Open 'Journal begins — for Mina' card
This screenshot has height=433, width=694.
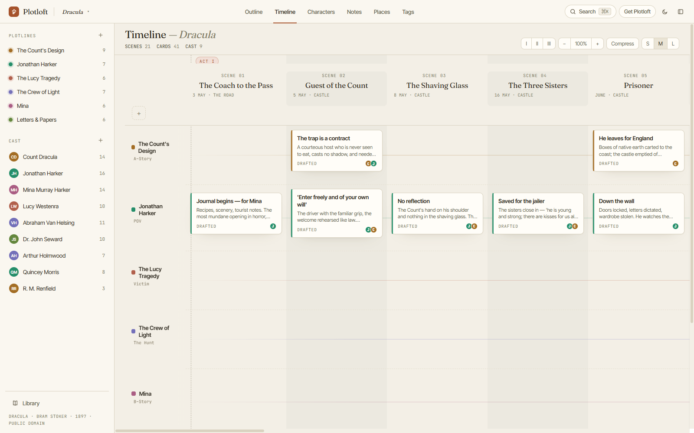(x=236, y=213)
